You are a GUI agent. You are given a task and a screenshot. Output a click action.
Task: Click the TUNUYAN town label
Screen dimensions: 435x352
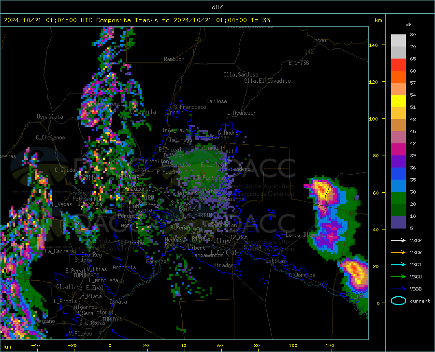pos(112,320)
